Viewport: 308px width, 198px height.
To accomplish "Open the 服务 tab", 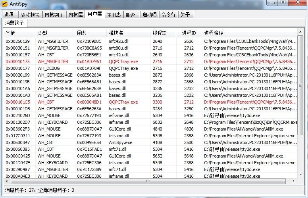I will click(131, 15).
